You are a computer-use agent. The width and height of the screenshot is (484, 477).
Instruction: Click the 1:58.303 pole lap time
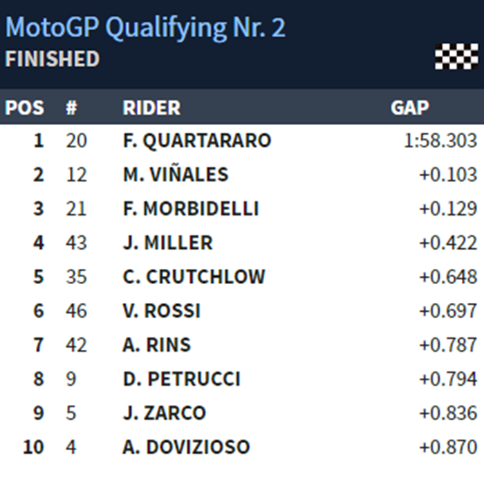(x=440, y=141)
